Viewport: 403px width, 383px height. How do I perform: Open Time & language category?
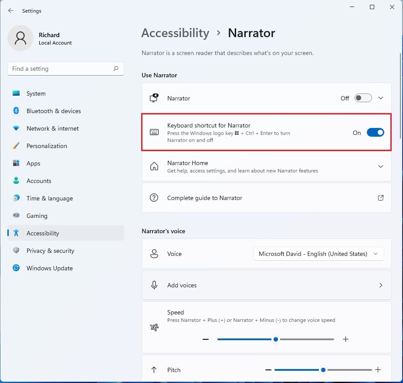click(x=65, y=198)
